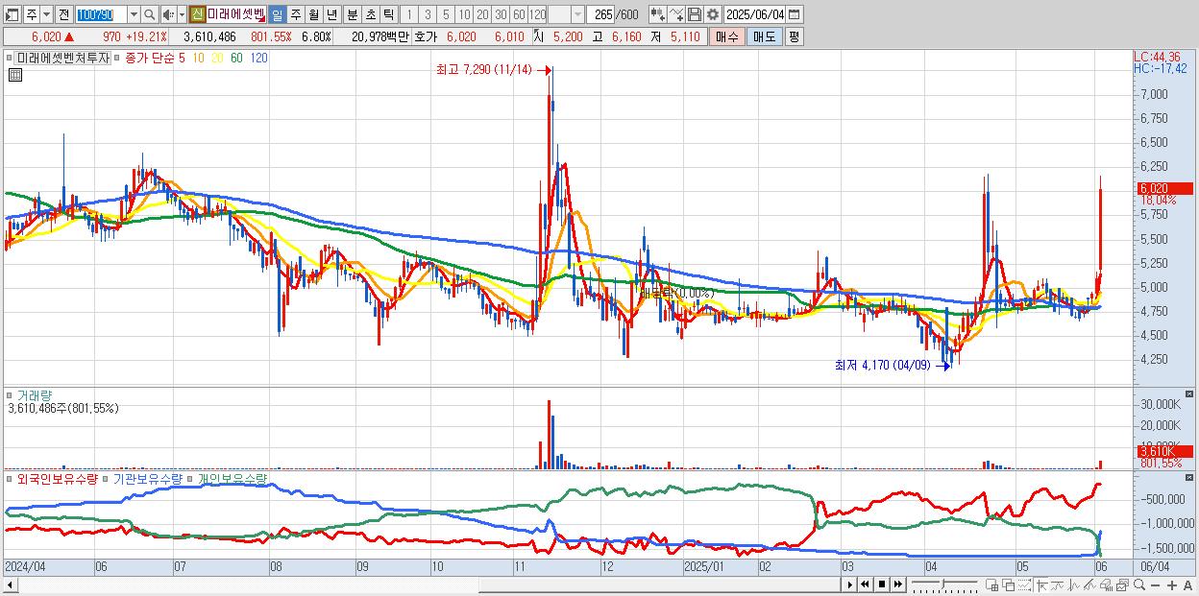Click the 거래량 volume panel label

tap(33, 394)
